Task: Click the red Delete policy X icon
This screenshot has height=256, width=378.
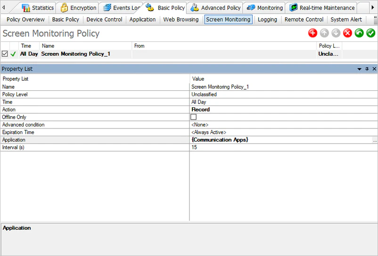Action: pos(347,33)
